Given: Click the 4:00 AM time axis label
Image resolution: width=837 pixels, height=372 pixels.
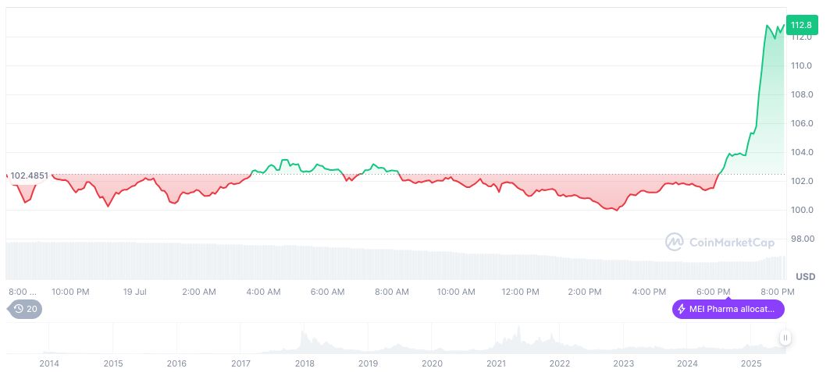Looking at the screenshot, I should coord(263,292).
